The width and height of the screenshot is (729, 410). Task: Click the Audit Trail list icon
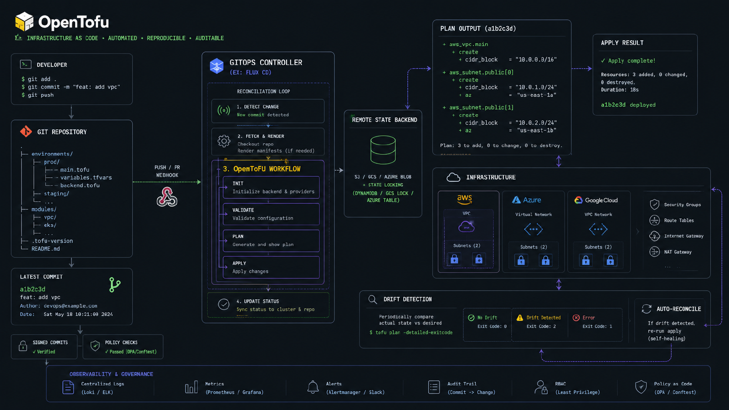tap(434, 387)
